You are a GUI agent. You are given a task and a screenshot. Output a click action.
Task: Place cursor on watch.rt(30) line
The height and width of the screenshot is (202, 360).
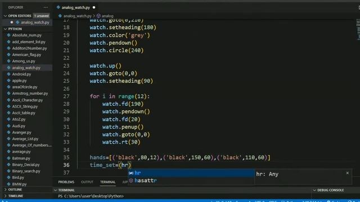(121, 142)
